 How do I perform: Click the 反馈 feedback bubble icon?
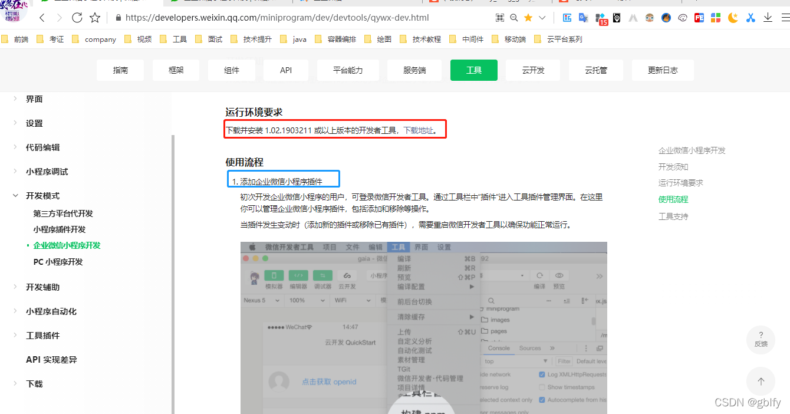pyautogui.click(x=761, y=340)
